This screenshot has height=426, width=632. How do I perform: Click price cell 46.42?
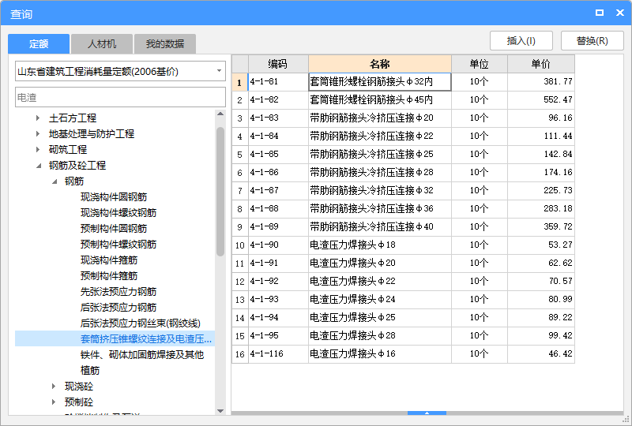541,353
